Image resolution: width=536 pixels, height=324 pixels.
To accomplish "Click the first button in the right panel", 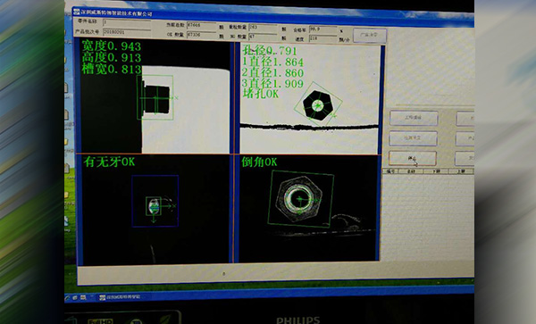I will (x=414, y=118).
